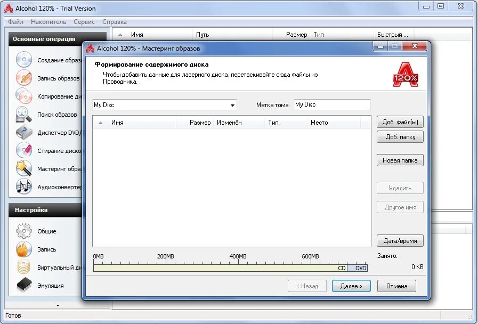Click the Далее > button
The image size is (478, 324).
[351, 286]
